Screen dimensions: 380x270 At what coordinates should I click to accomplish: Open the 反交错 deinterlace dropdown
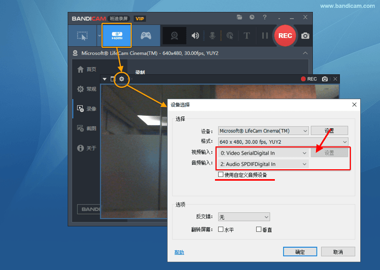coord(244,217)
